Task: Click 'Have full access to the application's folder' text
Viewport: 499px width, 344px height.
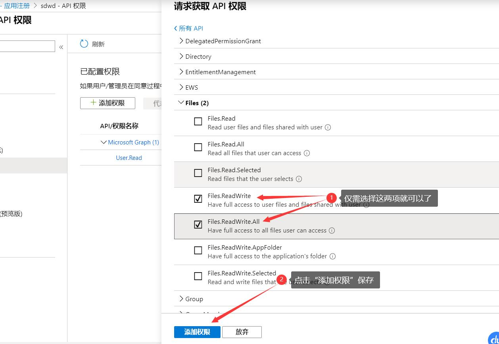Action: tap(267, 256)
